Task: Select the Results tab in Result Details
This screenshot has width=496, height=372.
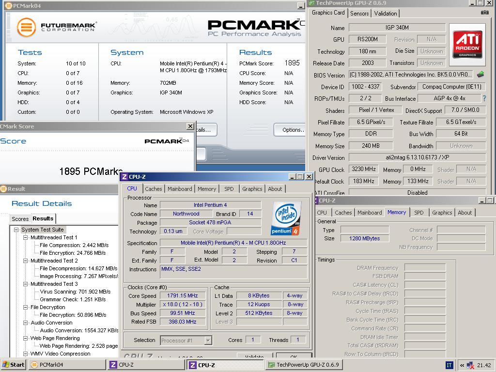Action: tap(43, 218)
